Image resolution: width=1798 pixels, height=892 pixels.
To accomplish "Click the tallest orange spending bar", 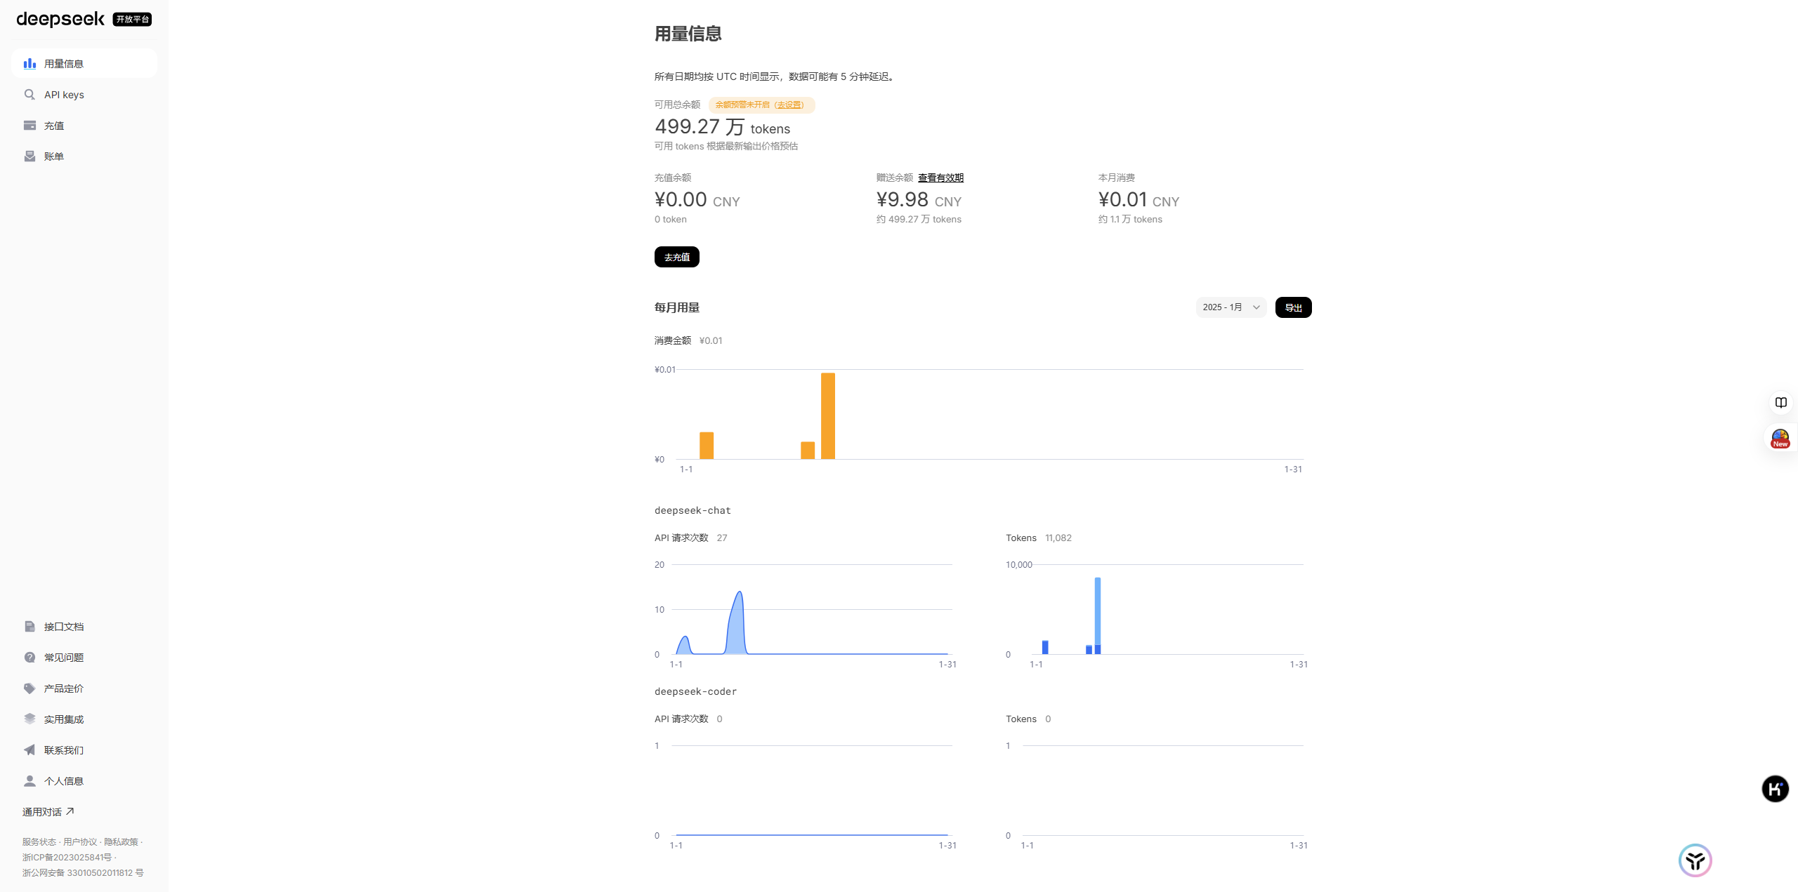I will coord(828,415).
